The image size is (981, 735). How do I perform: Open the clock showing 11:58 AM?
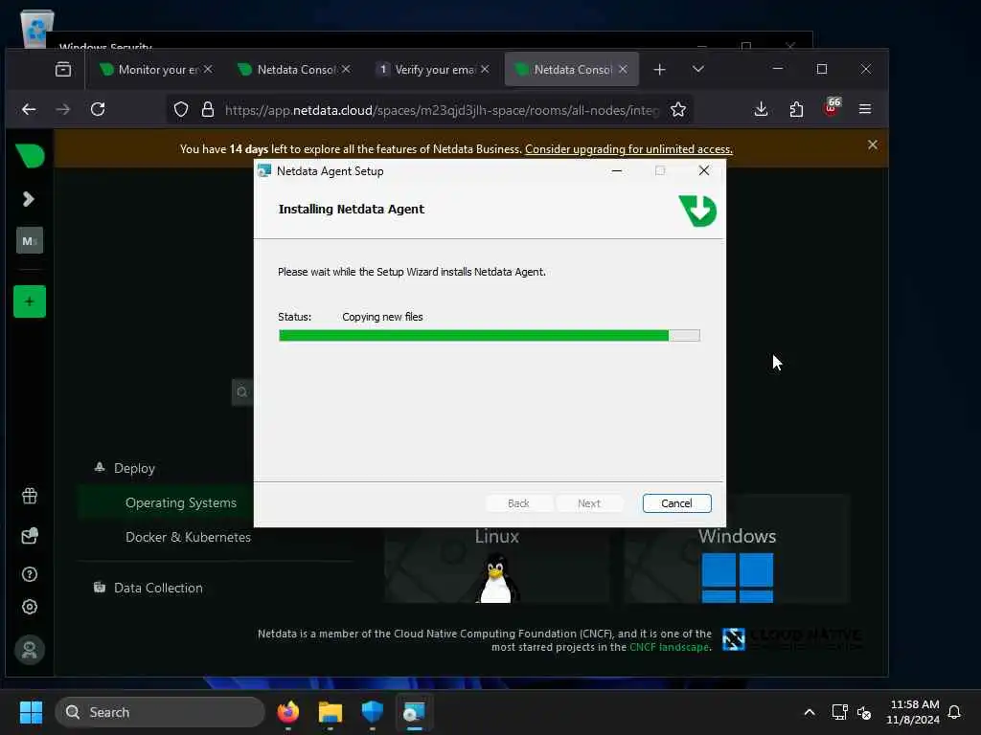coord(913,712)
